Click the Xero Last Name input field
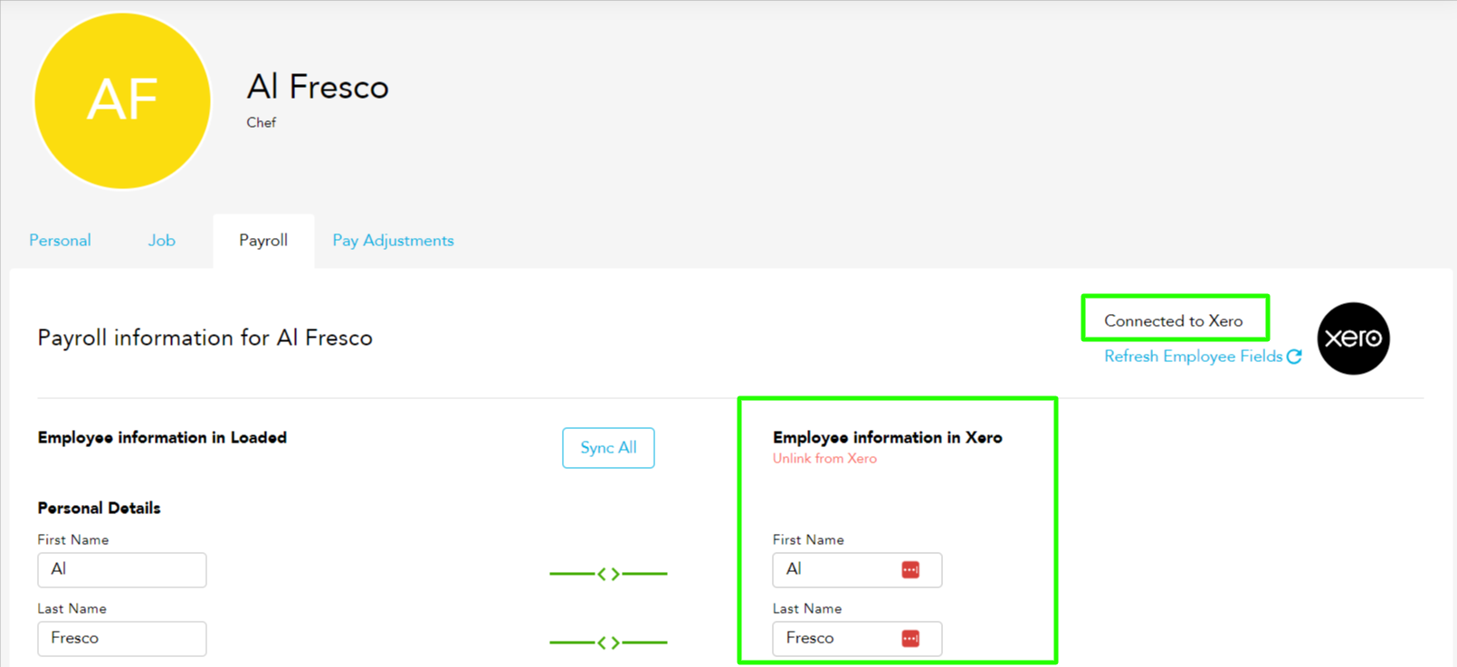Viewport: 1457px width, 667px height. pyautogui.click(x=857, y=639)
